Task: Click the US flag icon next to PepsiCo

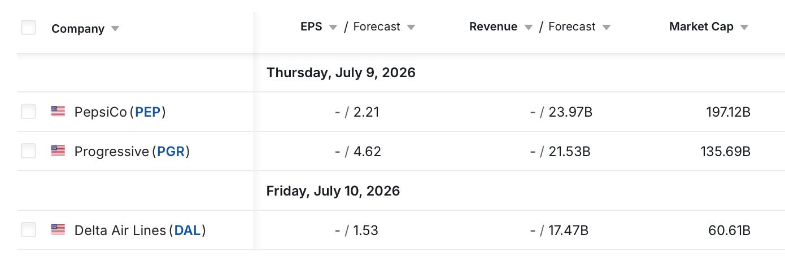Action: [58, 112]
